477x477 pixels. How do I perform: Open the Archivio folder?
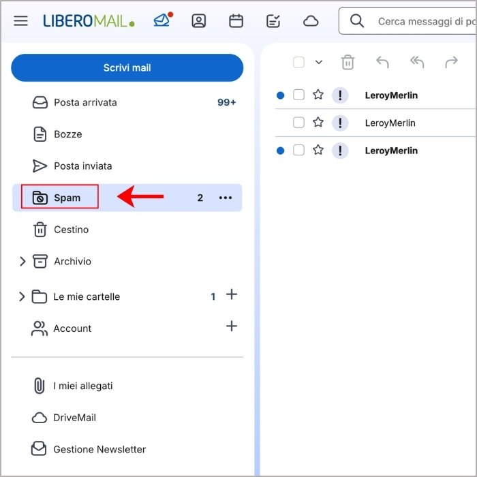tap(72, 261)
